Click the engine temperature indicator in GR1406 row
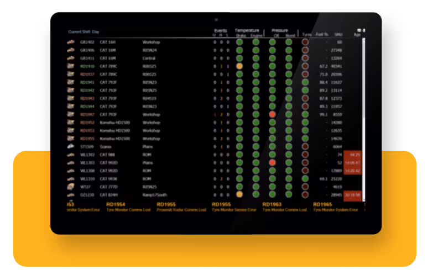 coord(256,50)
